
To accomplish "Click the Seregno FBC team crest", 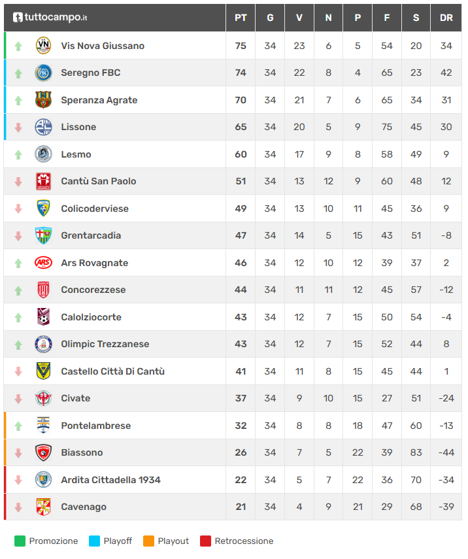I will tap(43, 73).
